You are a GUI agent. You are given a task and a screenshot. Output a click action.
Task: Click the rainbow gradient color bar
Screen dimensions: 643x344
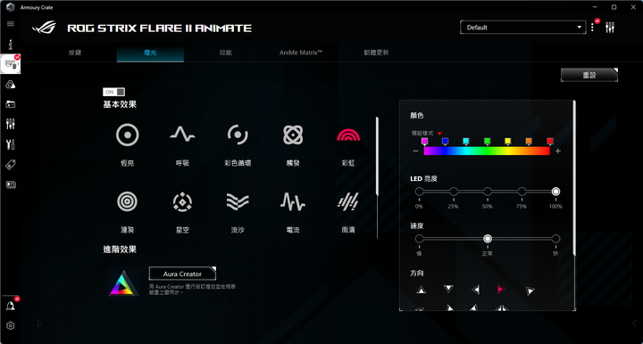coord(487,151)
